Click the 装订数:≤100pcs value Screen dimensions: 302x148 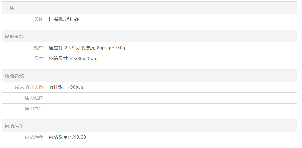coord(66,87)
